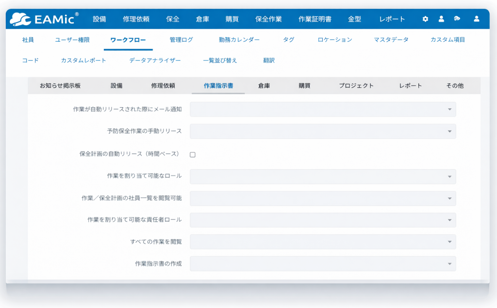Image resolution: width=497 pixels, height=308 pixels.
Task: Open the settings gear icon in header
Action: [425, 19]
